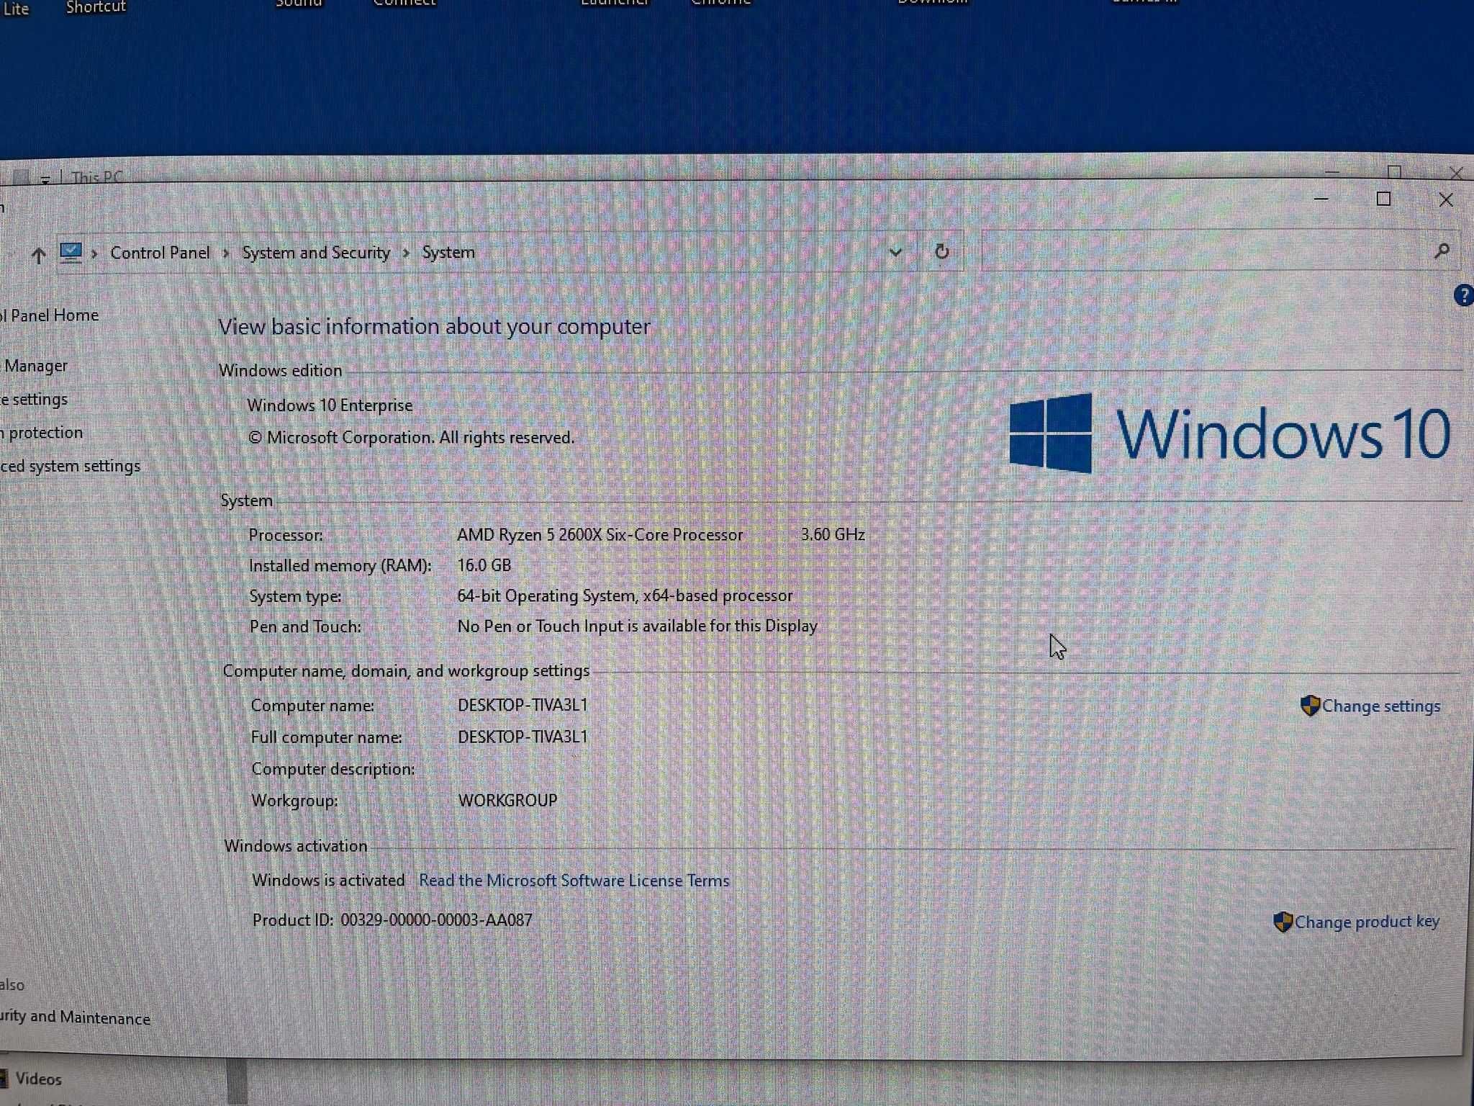This screenshot has height=1106, width=1474.
Task: Select the Computer name value DESKTOP-TIVA3L1
Action: (523, 705)
